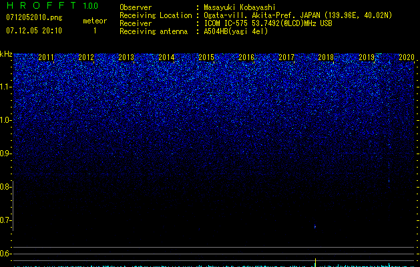Click the meteor echo near 0.68 kHz
Screen dimensions: 420x267
(315, 226)
